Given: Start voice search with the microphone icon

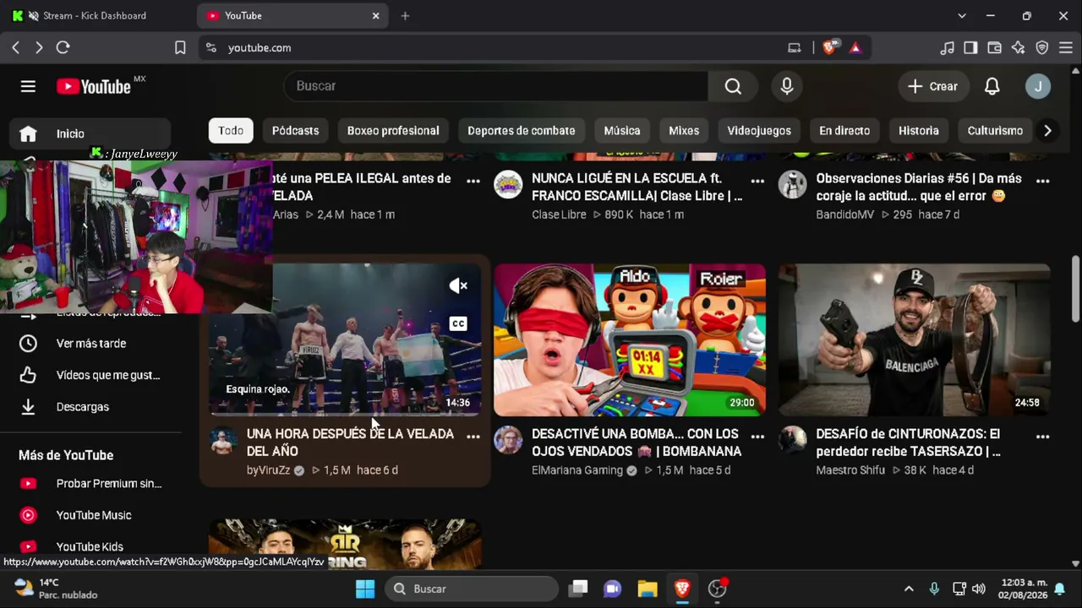Looking at the screenshot, I should point(787,86).
